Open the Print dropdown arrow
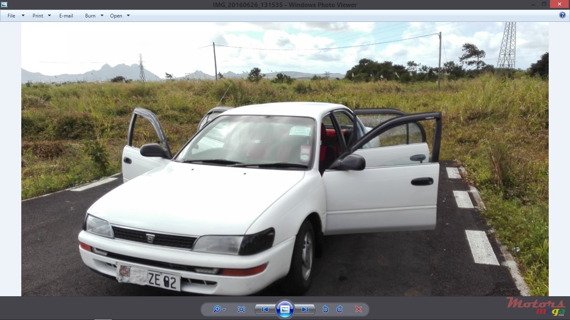 [49, 15]
